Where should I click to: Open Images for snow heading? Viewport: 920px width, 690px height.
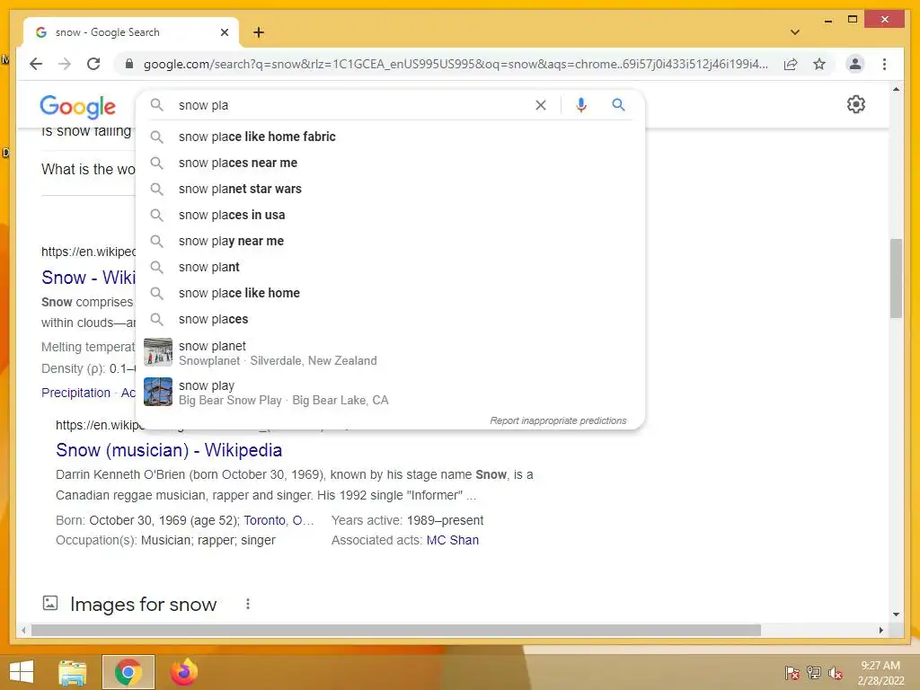[x=143, y=605]
